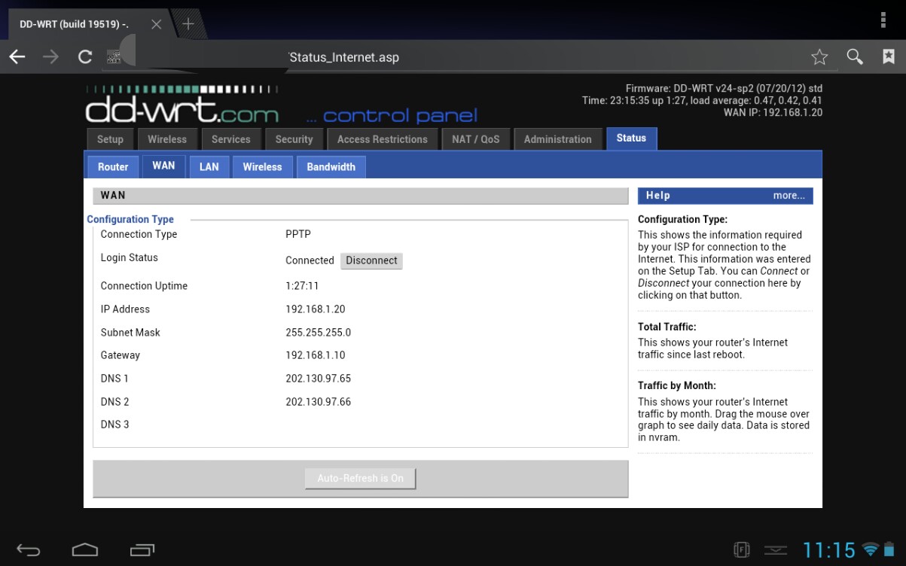
Task: Open the Services tab
Action: (x=231, y=139)
